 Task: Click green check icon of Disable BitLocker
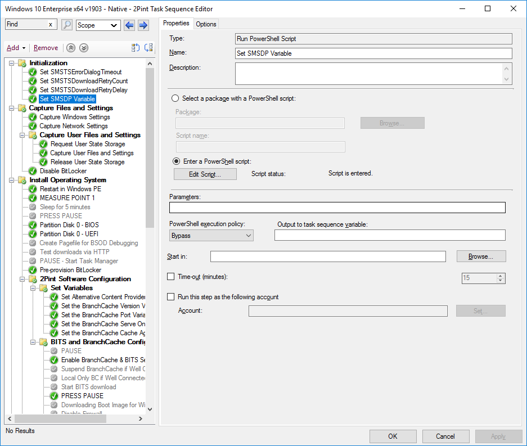coord(33,171)
